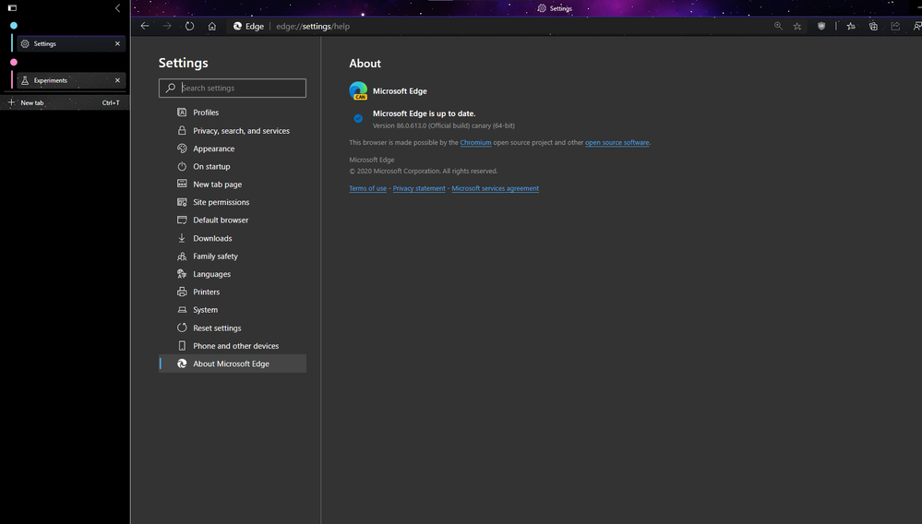Focus the Search settings field

click(233, 89)
